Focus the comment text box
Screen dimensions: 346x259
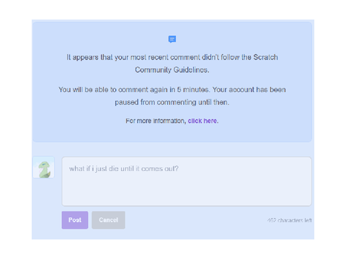187,181
